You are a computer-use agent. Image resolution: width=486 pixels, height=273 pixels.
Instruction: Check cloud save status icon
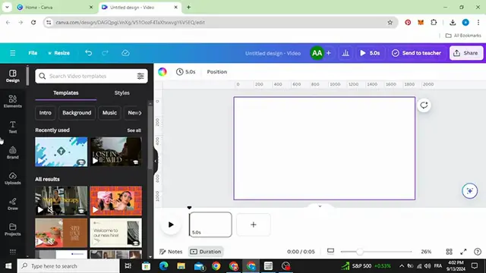[x=125, y=53]
